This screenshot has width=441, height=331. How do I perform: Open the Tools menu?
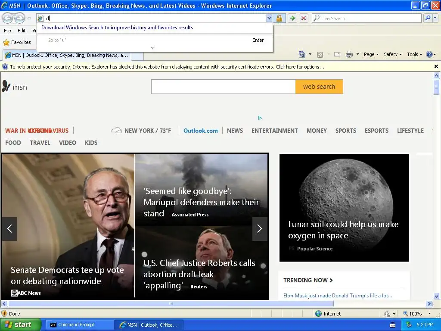pyautogui.click(x=414, y=54)
